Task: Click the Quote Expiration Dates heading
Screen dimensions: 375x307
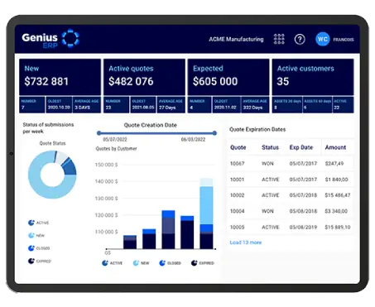Action: coord(257,129)
